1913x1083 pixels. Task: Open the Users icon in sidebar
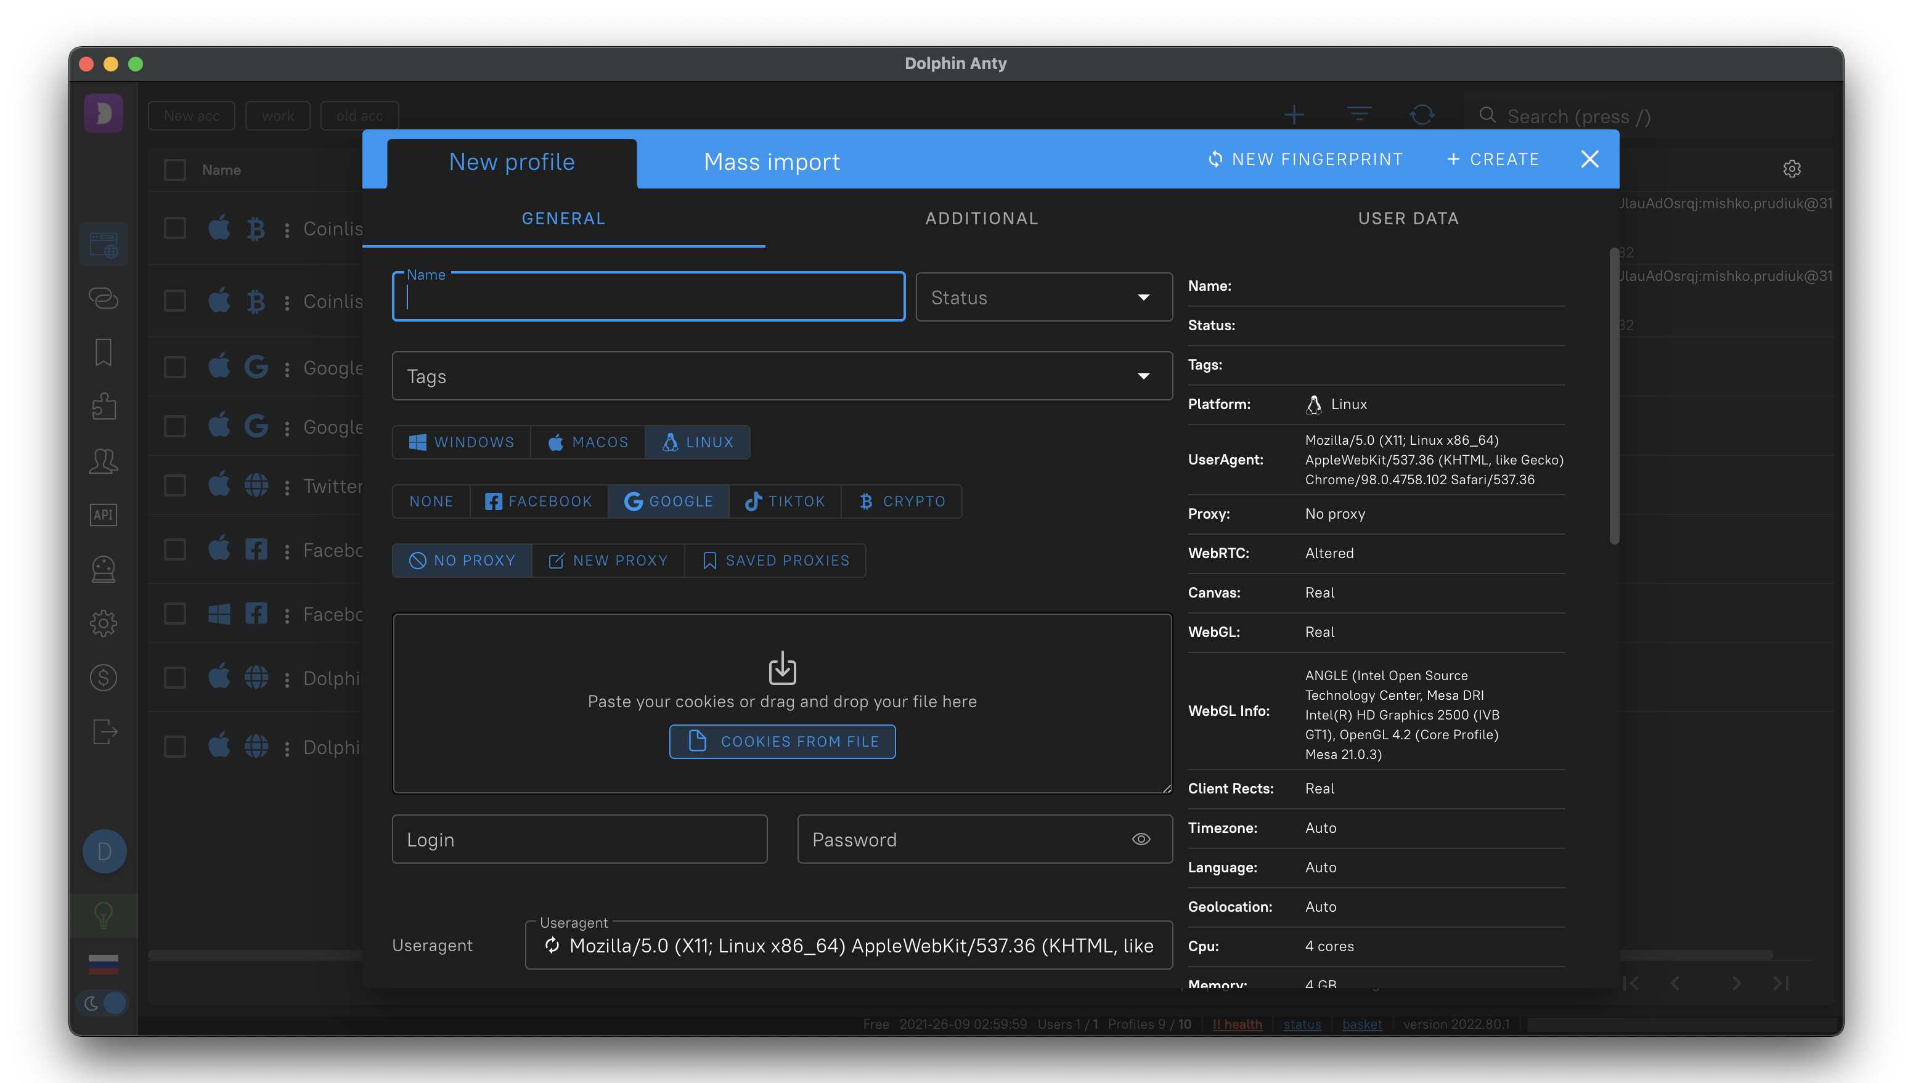[x=104, y=460]
